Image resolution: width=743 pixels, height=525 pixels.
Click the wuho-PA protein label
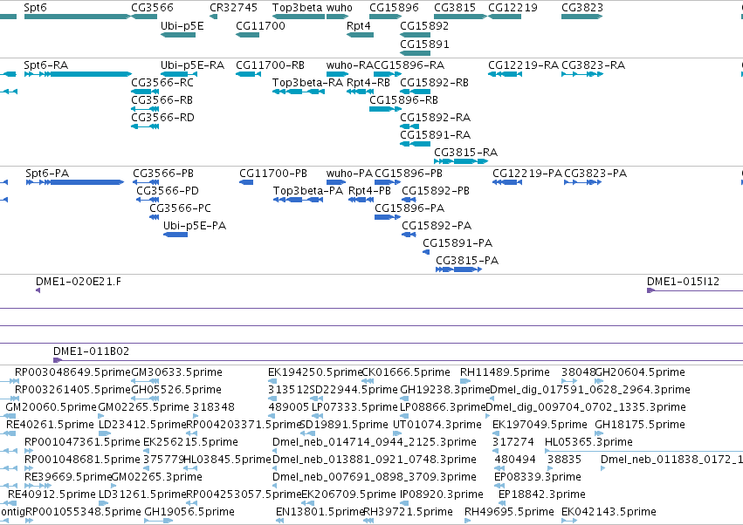point(349,174)
